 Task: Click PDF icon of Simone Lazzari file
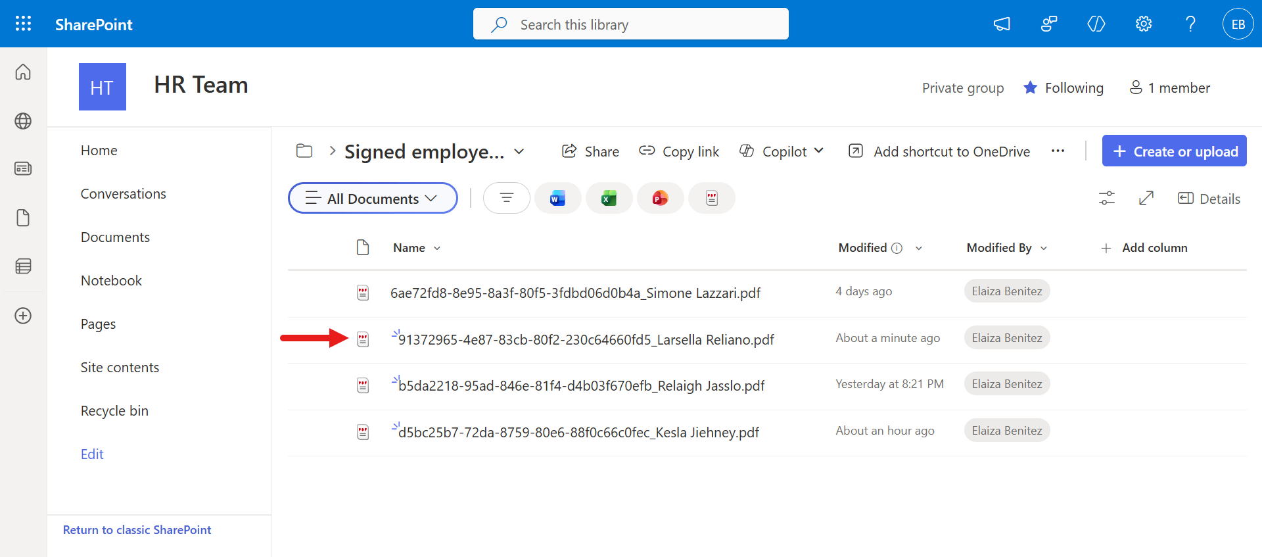click(363, 293)
